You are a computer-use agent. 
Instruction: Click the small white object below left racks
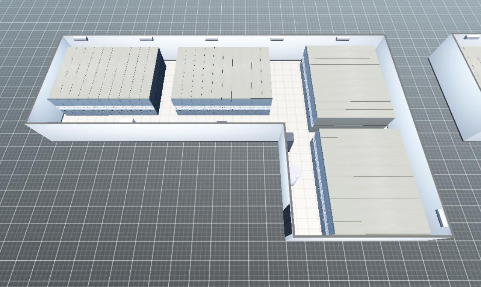pyautogui.click(x=126, y=120)
